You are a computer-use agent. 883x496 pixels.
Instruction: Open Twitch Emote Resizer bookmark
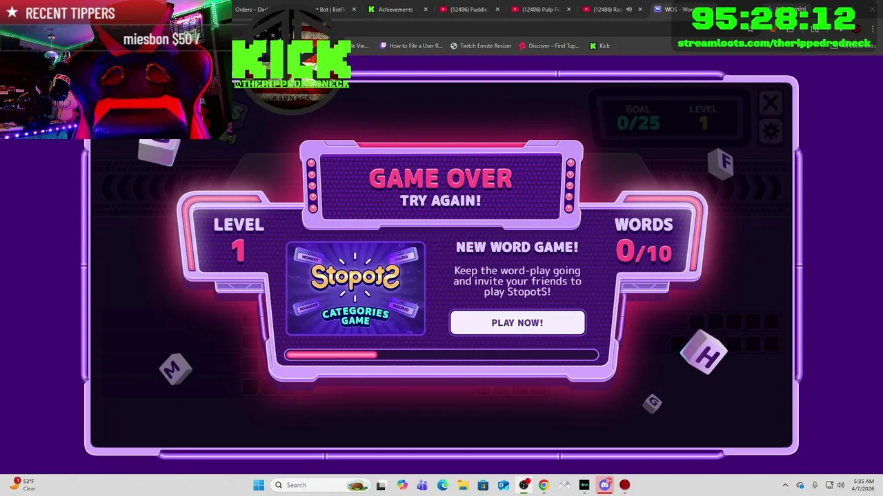pos(481,45)
